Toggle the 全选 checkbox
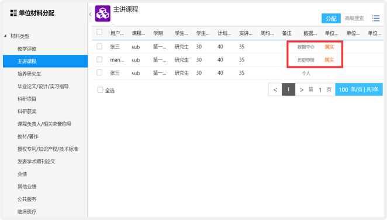 coord(100,90)
